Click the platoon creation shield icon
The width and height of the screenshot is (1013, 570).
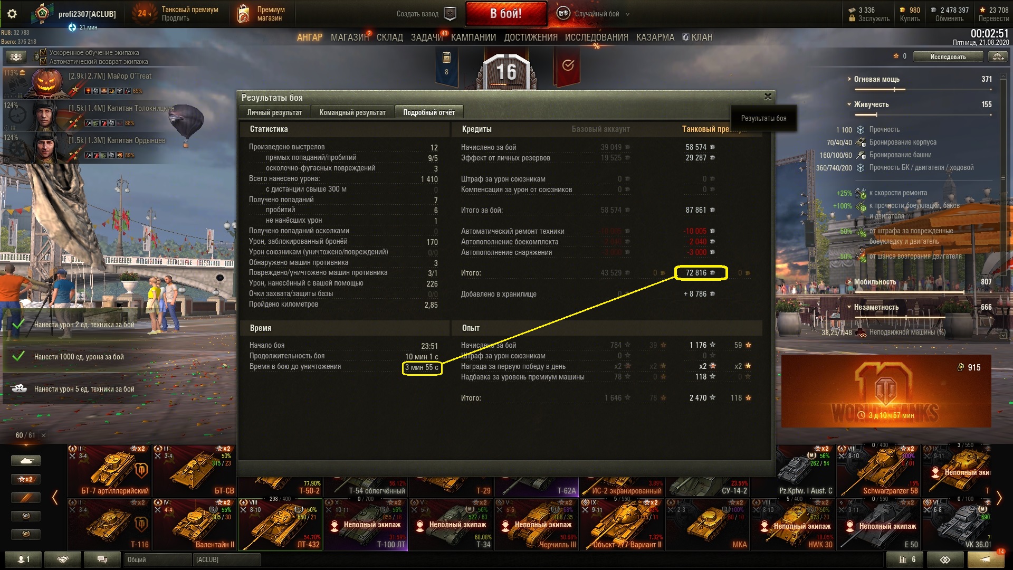[x=450, y=14]
